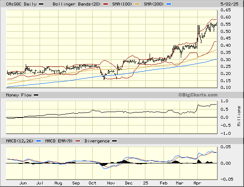The image size is (244, 187).
Task: Click the 0.50 price axis label
Action: [x=225, y=31]
